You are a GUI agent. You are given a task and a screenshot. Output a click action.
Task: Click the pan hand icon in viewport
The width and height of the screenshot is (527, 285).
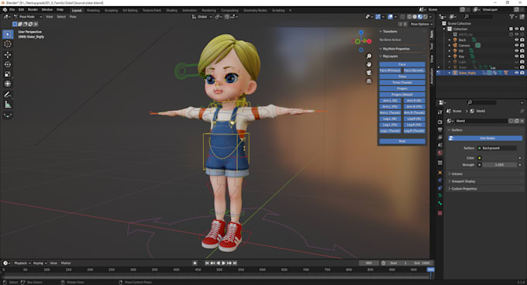tap(369, 64)
